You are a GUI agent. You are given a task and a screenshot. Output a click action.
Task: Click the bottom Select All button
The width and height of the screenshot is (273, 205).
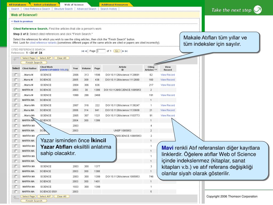click(45, 196)
